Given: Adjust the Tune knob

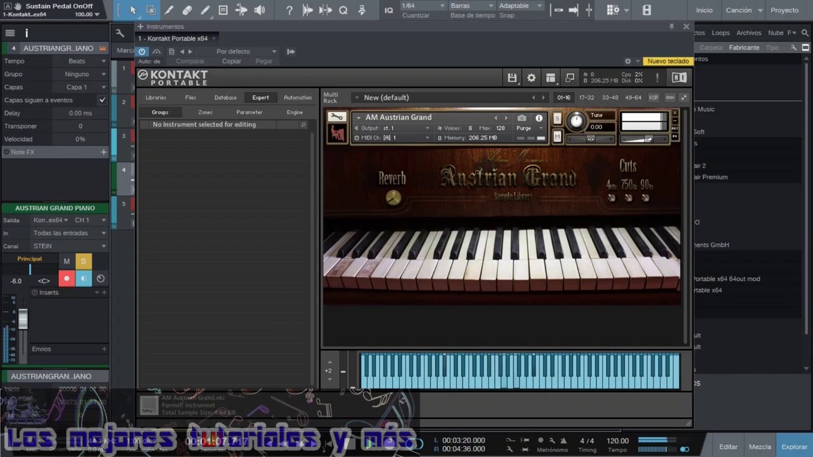Looking at the screenshot, I should pos(576,121).
